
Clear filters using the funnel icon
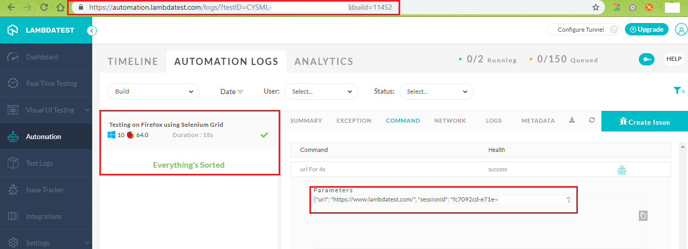679,91
